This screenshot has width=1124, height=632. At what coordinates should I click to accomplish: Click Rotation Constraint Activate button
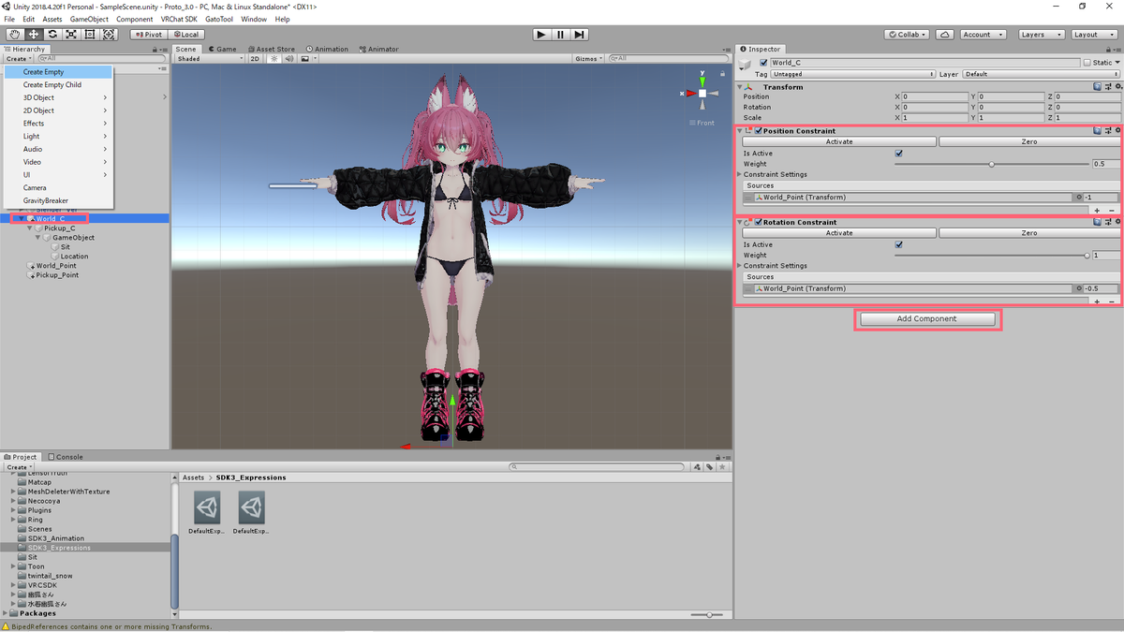point(839,233)
